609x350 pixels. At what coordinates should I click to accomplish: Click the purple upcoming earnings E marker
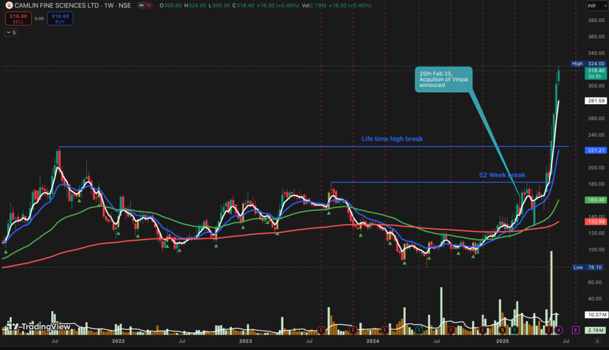[576, 330]
